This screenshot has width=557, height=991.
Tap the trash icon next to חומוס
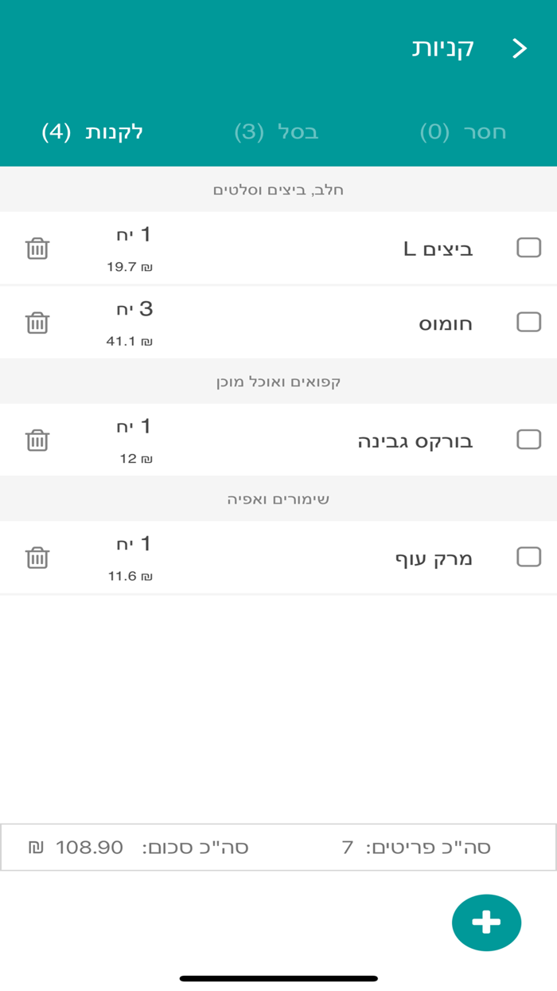point(35,322)
